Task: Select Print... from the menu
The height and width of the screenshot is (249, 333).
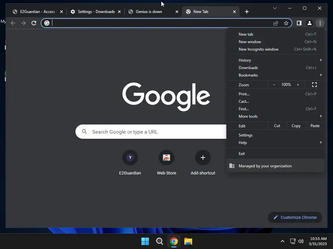Action: pyautogui.click(x=275, y=94)
